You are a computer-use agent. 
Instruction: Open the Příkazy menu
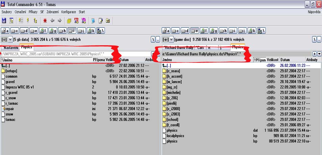tap(33, 12)
